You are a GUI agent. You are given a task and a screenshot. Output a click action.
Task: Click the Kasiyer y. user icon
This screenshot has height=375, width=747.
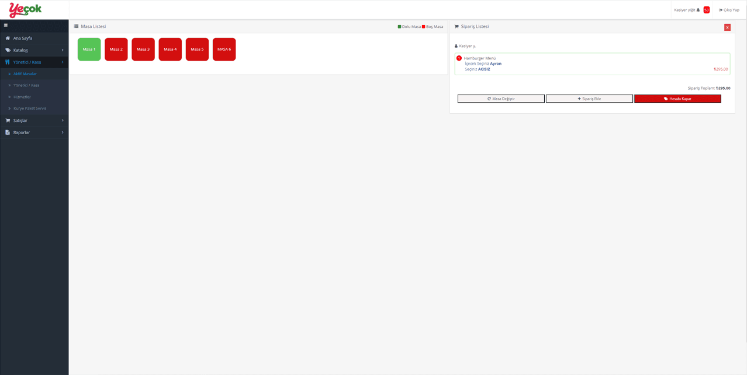coord(456,46)
